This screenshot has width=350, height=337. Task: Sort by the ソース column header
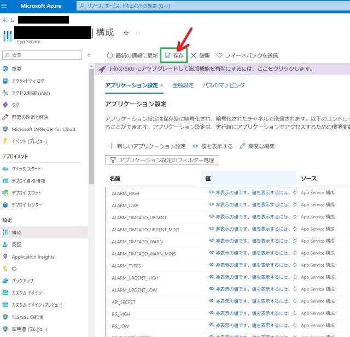click(x=309, y=179)
